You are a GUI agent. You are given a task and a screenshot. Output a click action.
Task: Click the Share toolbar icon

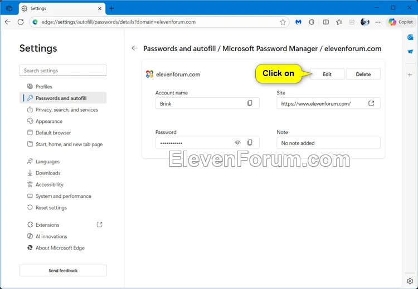point(352,22)
